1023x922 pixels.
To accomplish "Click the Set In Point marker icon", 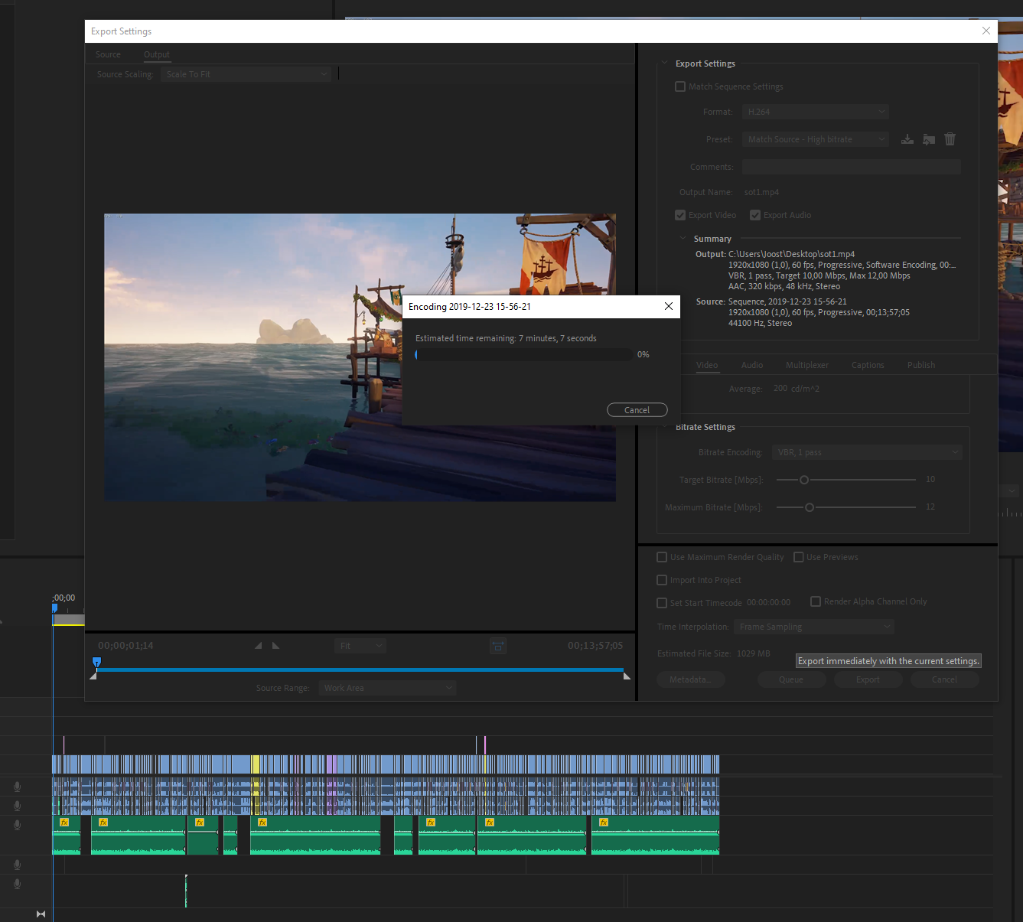I will point(259,646).
